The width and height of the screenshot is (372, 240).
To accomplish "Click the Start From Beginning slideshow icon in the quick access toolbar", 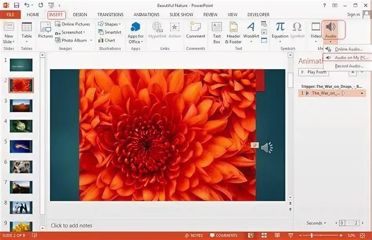I will pyautogui.click(x=51, y=5).
